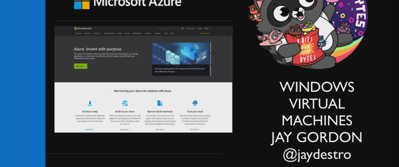Click the Microsoft Azure logo in the webpage header

pos(83,28)
